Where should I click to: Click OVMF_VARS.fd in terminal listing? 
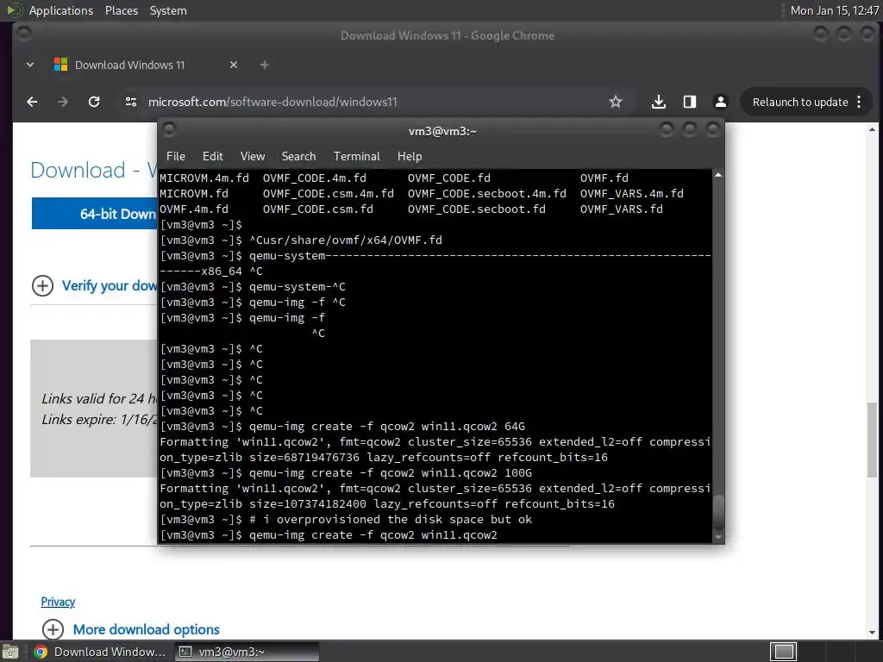tap(621, 209)
